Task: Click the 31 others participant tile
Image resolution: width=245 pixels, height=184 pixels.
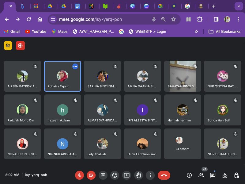Action: [183, 144]
